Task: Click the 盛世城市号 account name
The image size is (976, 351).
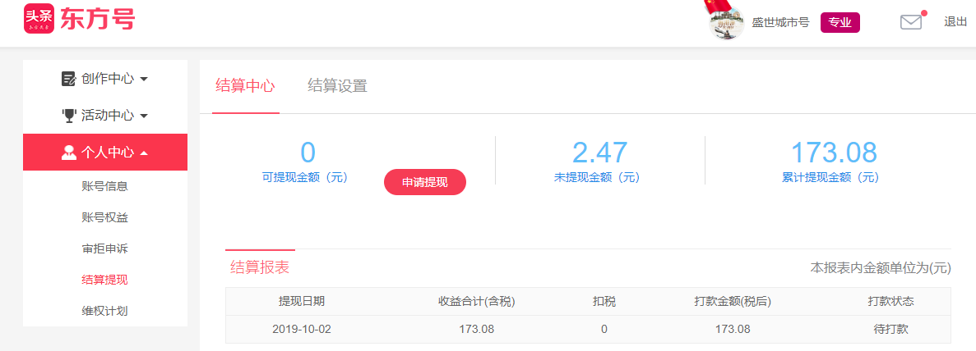Action: tap(780, 23)
